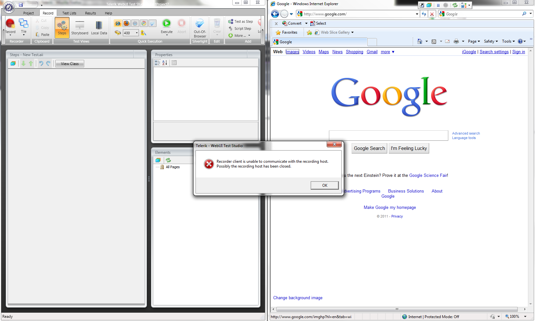Click Favorites in Internet Explorer
Screen dimensions: 535x321
(x=287, y=32)
